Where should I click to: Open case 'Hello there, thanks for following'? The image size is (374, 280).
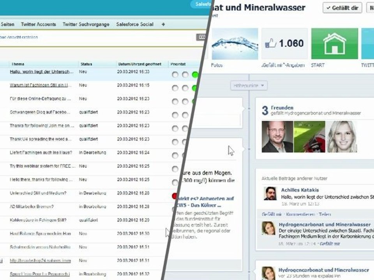click(x=41, y=180)
